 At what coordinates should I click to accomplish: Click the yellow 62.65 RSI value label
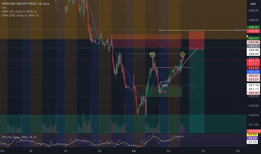[x=252, y=134]
